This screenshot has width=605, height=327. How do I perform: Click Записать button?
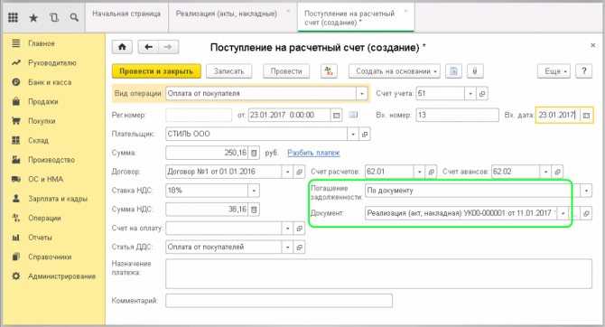point(228,71)
